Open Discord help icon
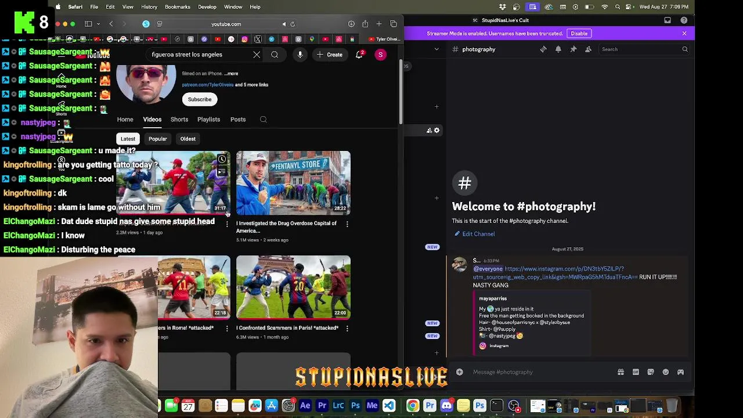Viewport: 743px width, 418px height. [x=684, y=20]
